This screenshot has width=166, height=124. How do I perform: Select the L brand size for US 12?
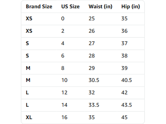[27, 93]
